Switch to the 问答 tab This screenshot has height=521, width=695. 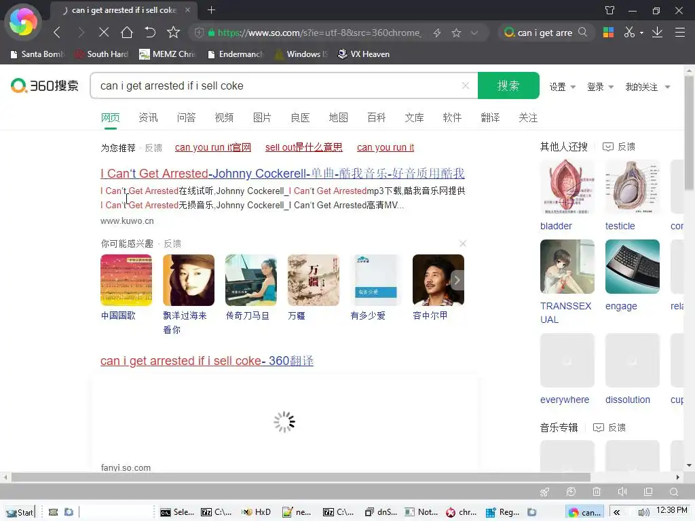pos(186,117)
